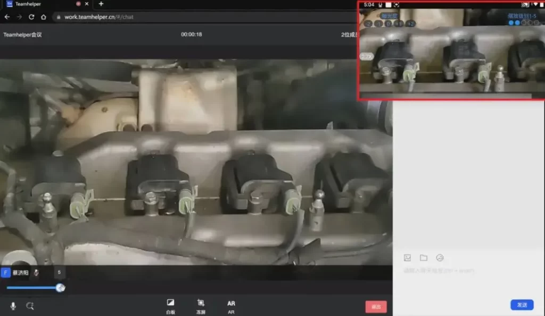Select exposure value +2 in the preview
This screenshot has height=316, width=545.
click(410, 23)
